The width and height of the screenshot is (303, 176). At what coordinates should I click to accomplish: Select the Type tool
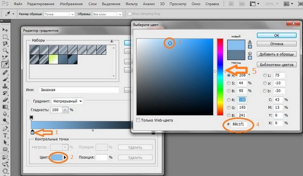[x=5, y=135]
